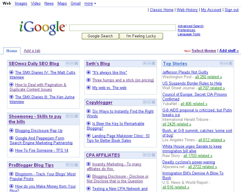
Task: Open 'Jefferson Pleads Not Guilty' story
Action: pyautogui.click(x=185, y=72)
